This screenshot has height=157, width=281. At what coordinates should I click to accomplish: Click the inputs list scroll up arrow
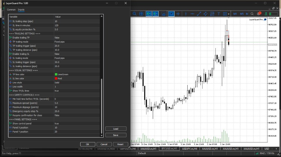(x=102, y=16)
